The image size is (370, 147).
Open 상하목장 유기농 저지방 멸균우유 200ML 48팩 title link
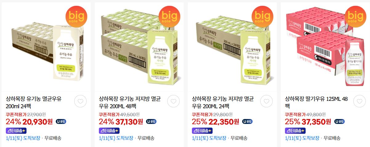pyautogui.click(x=132, y=103)
